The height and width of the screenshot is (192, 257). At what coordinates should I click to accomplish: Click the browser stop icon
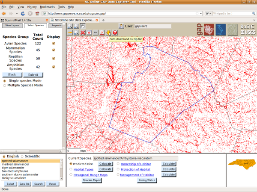point(30,13)
